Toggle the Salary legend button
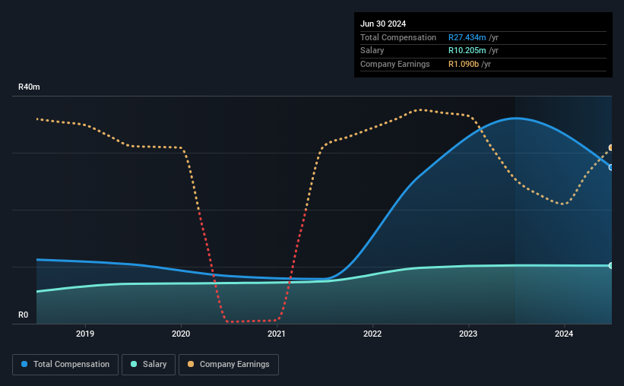624x386 pixels. pos(148,365)
